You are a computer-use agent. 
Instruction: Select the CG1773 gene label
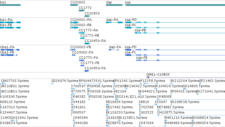[85, 8]
